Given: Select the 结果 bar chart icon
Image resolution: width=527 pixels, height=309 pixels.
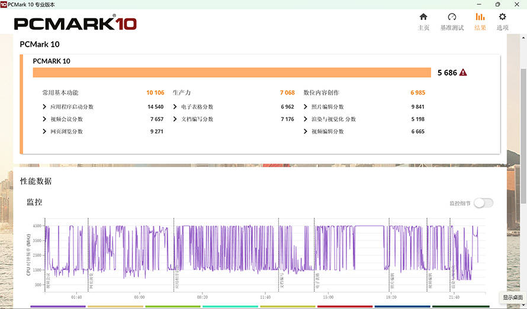Looking at the screenshot, I should pyautogui.click(x=480, y=17).
